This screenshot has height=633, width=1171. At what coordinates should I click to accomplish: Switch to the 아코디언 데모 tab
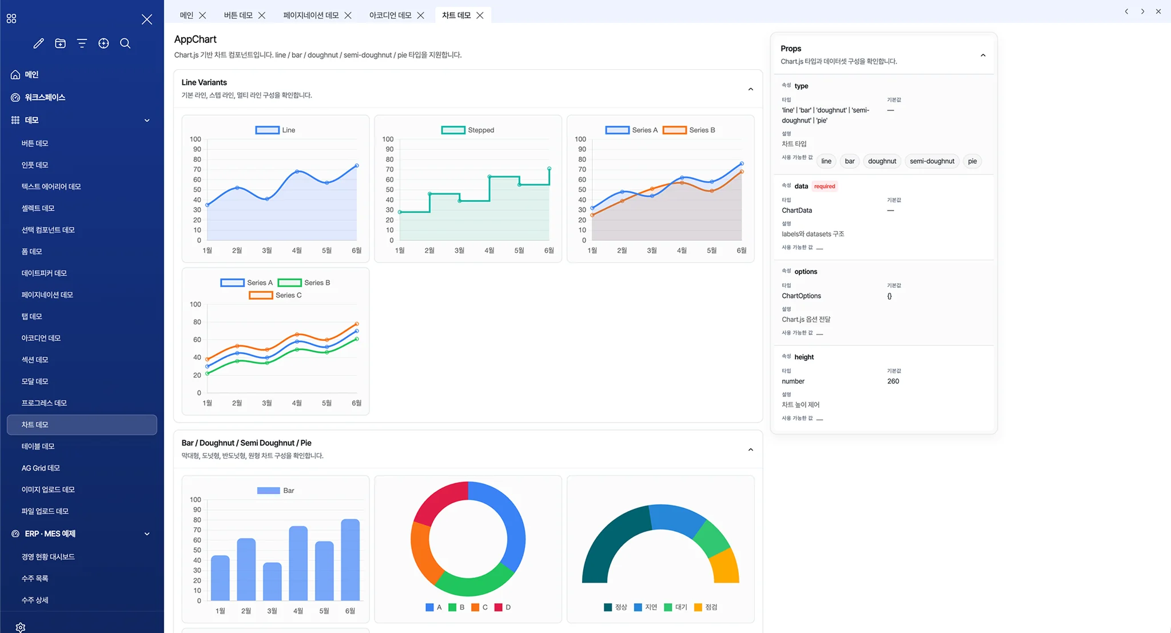[390, 15]
